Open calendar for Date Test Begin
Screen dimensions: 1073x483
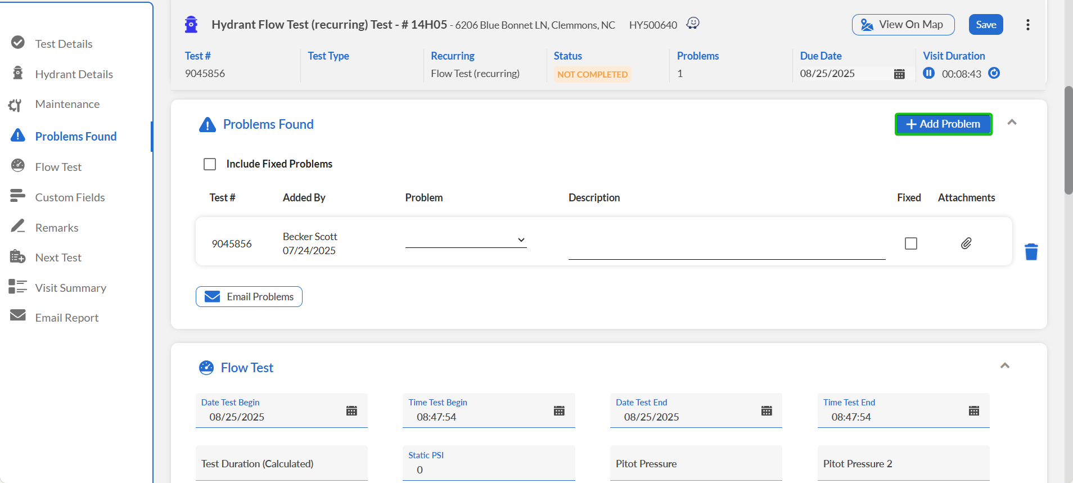click(x=351, y=410)
